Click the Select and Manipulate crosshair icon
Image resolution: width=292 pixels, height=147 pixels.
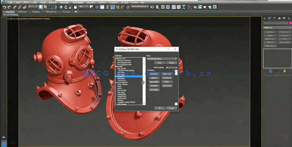click(97, 7)
